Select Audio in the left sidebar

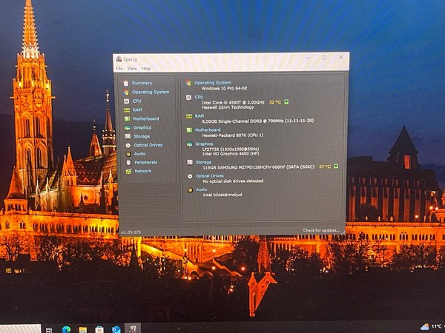139,153
